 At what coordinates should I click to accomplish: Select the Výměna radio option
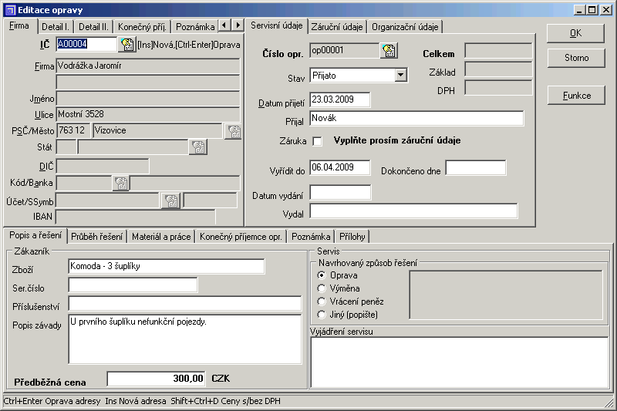coord(322,288)
